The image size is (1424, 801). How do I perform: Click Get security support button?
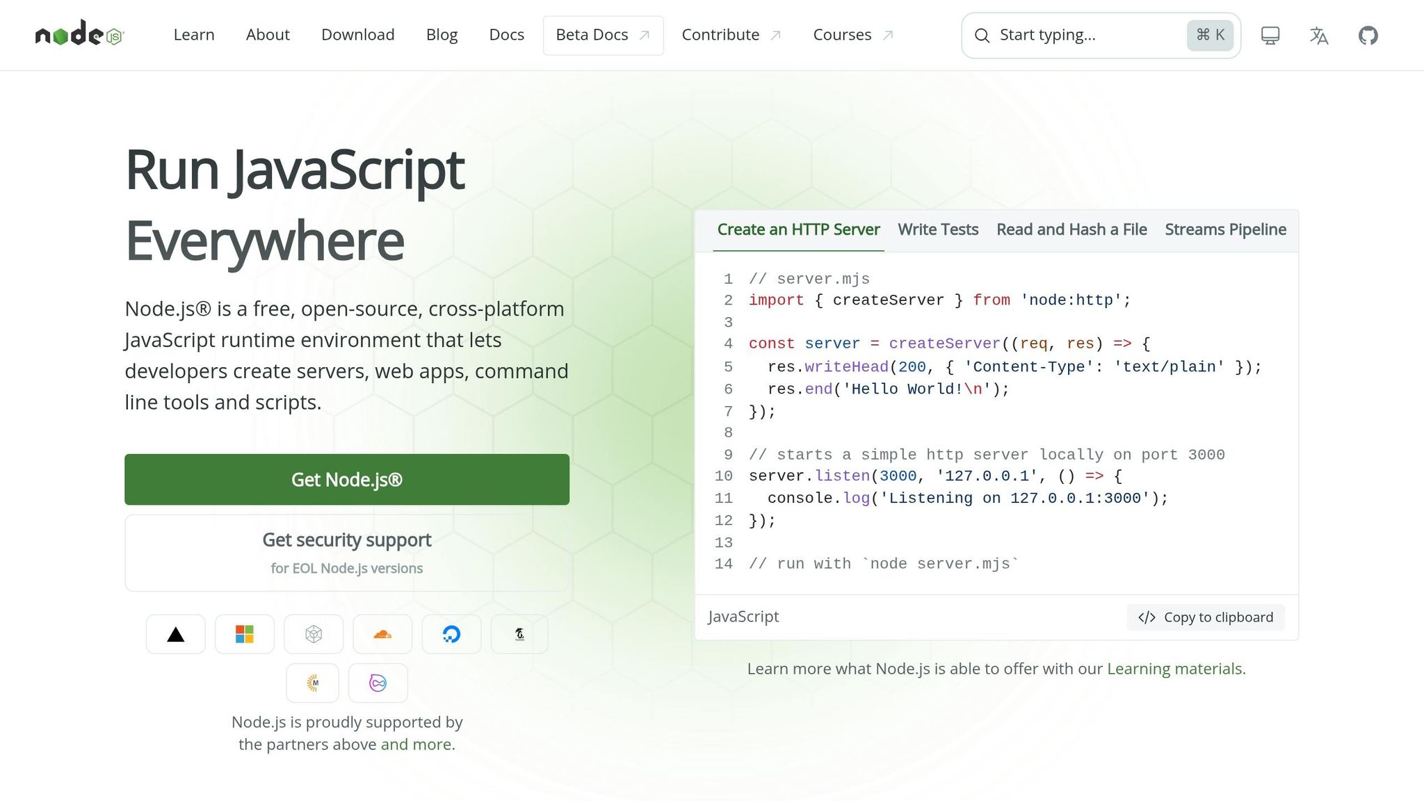click(x=347, y=553)
